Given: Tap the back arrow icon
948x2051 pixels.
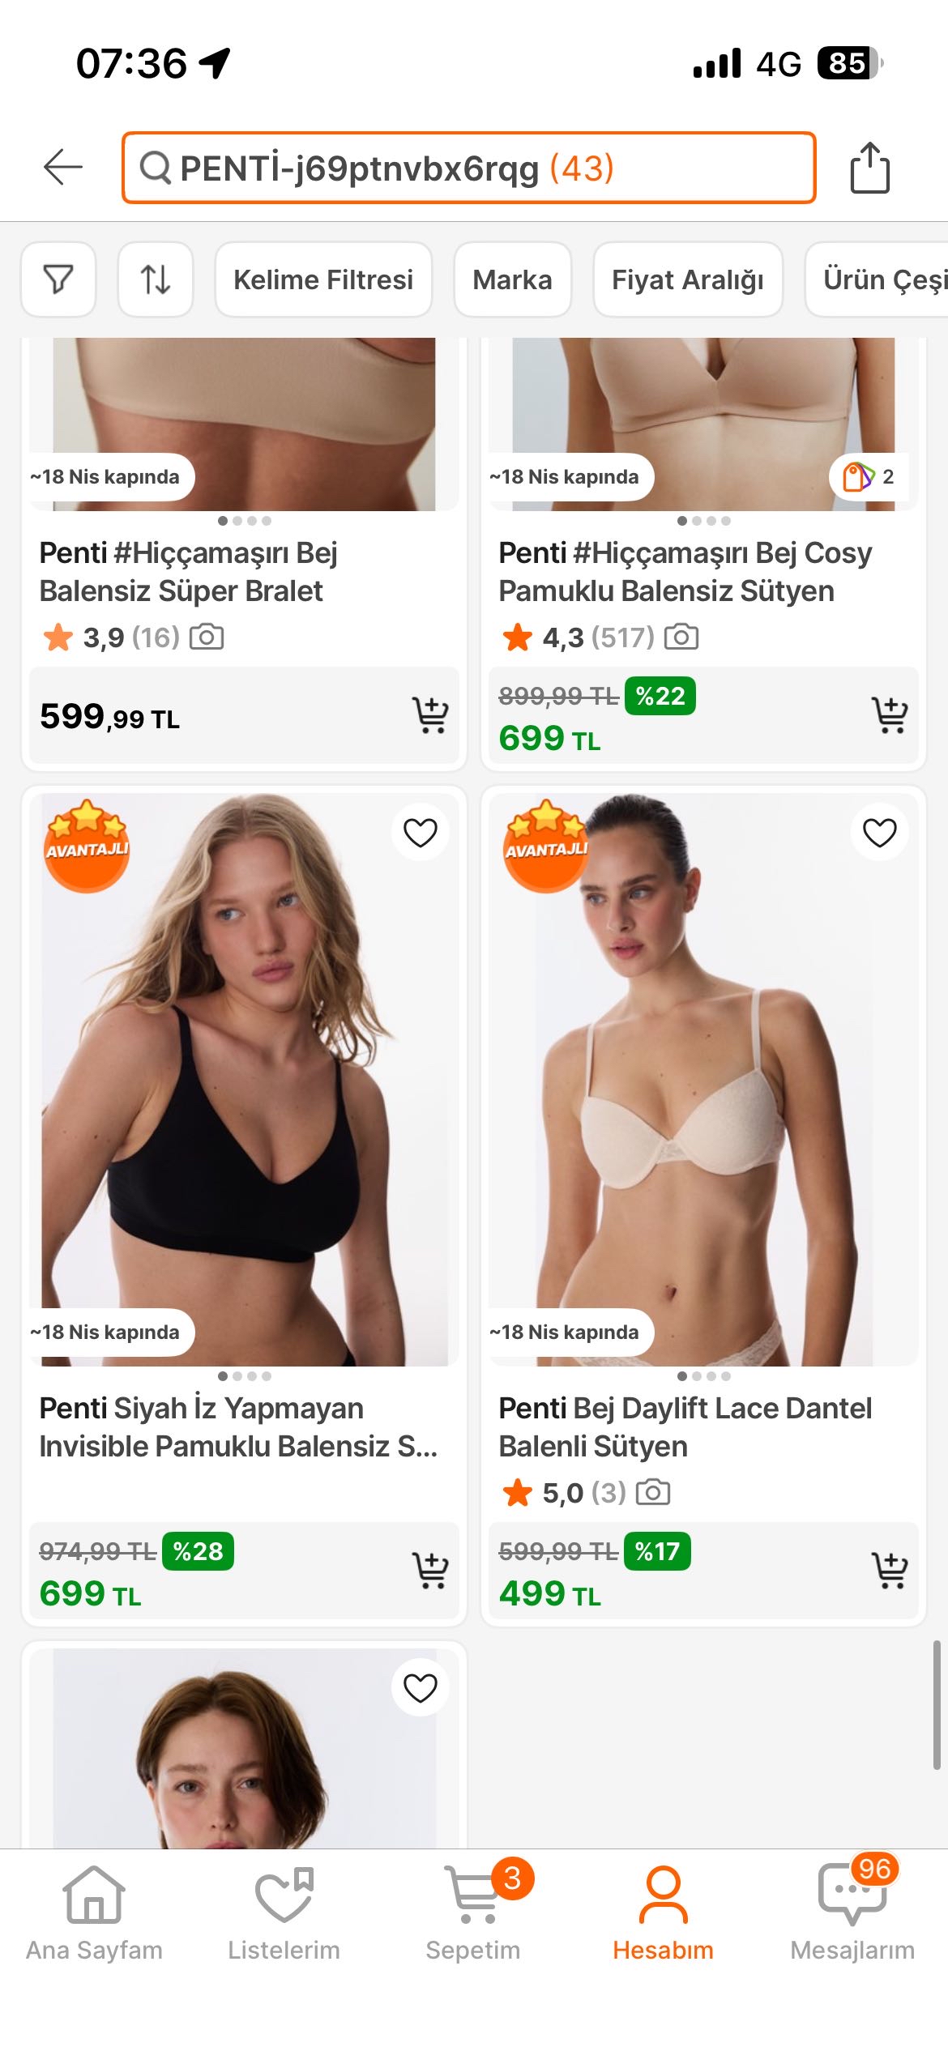Looking at the screenshot, I should click(63, 168).
